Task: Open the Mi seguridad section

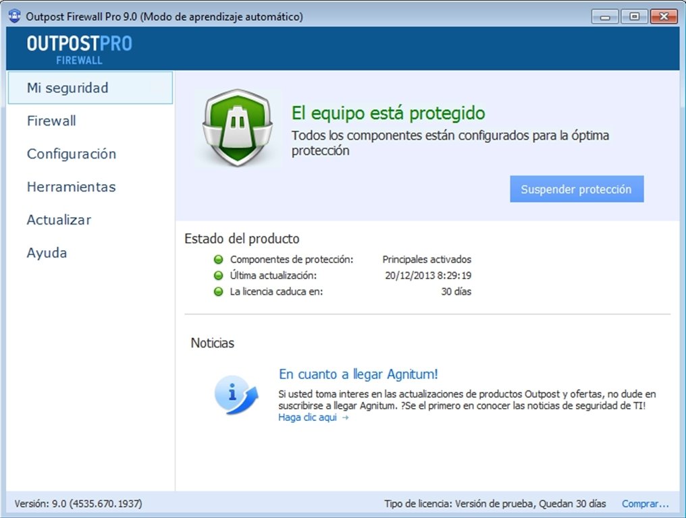Action: click(90, 88)
